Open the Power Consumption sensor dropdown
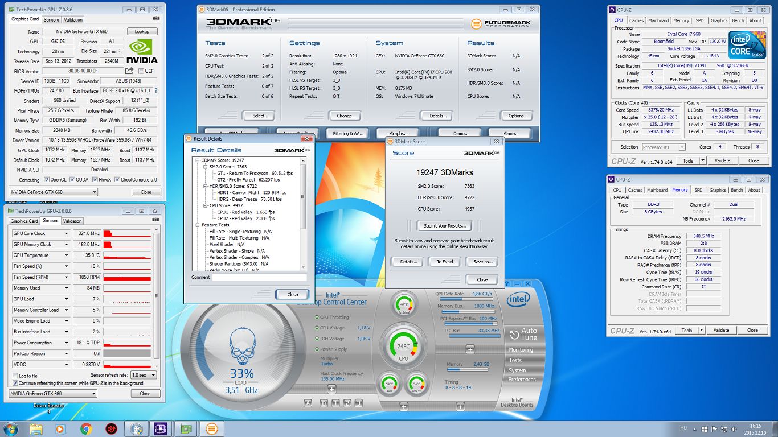The height and width of the screenshot is (437, 778). point(66,343)
